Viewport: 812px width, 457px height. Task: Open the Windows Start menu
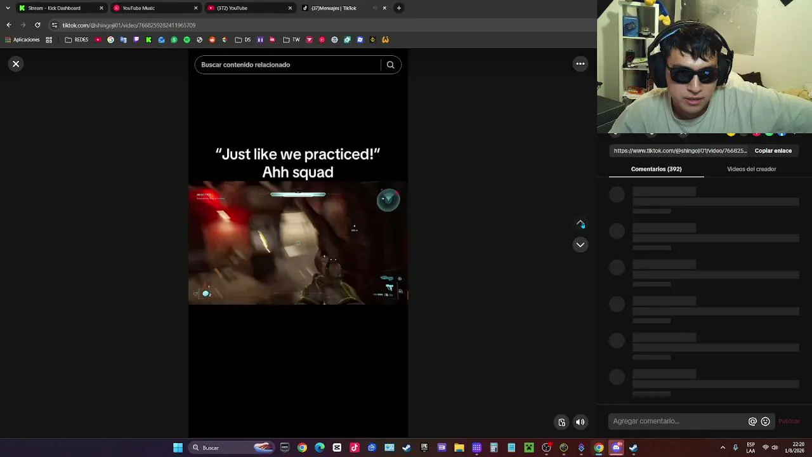[178, 448]
